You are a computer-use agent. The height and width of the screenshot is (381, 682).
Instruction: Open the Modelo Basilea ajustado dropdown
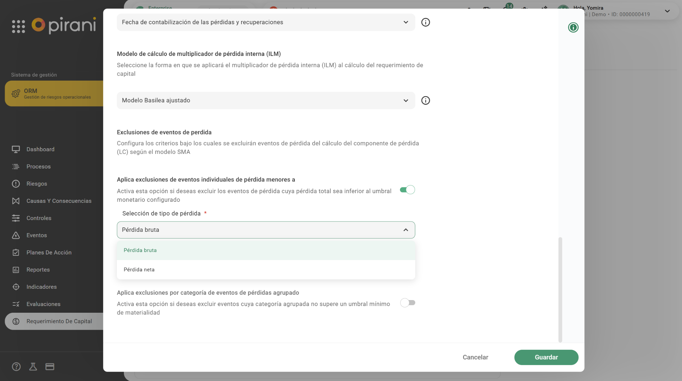[265, 101]
